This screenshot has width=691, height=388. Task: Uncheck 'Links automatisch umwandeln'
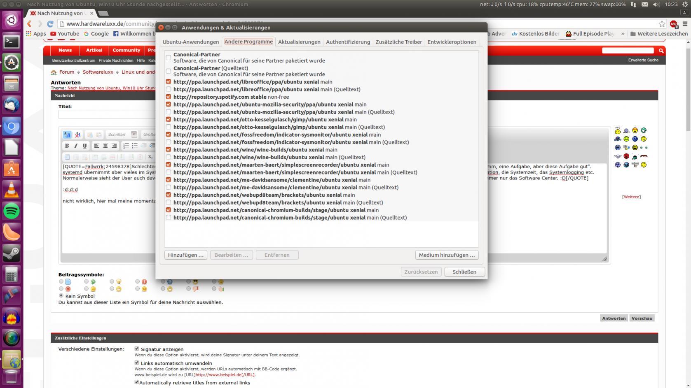(137, 362)
